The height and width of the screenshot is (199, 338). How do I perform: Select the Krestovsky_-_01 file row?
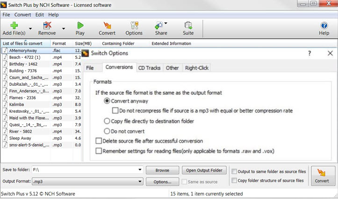pyautogui.click(x=42, y=111)
